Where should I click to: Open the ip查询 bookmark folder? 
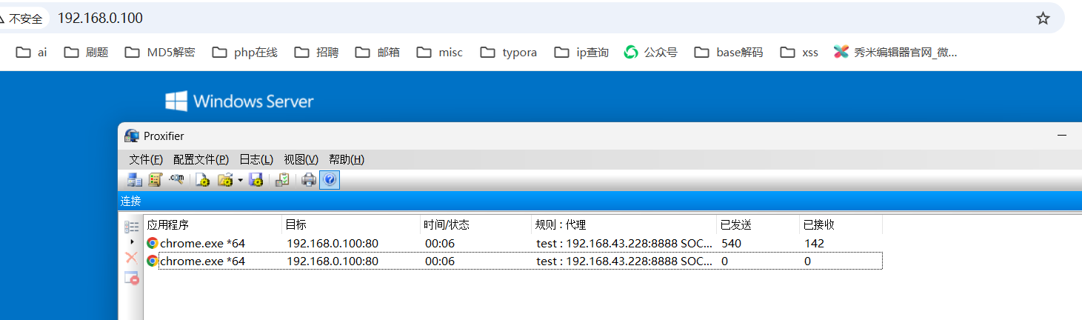click(x=581, y=52)
